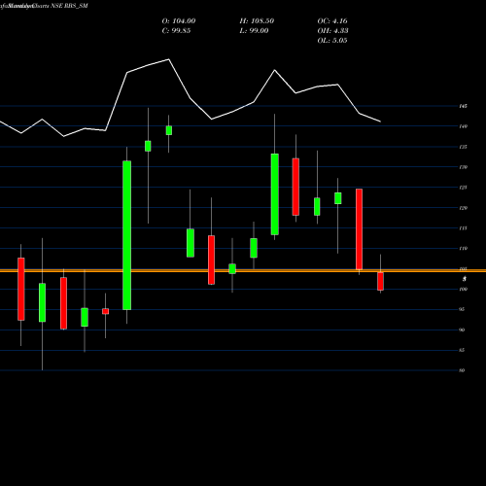Image resolution: width=486 pixels, height=486 pixels.
Task: Select the 135 price axis label
Action: [x=463, y=147]
